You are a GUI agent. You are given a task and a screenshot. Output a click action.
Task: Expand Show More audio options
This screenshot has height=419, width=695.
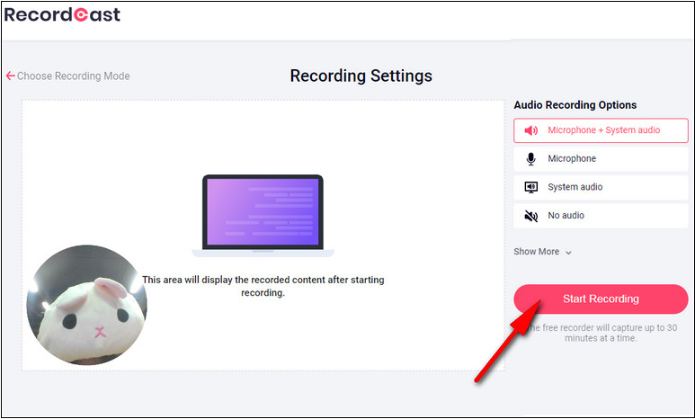537,252
